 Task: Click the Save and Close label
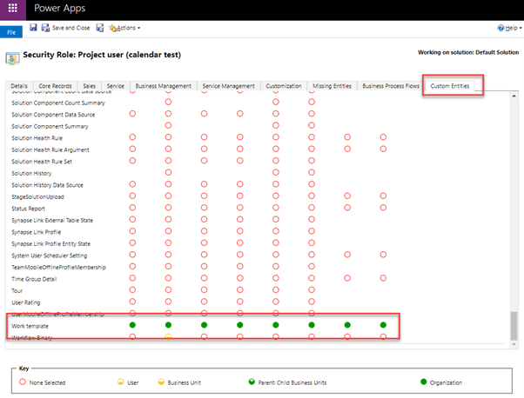71,28
